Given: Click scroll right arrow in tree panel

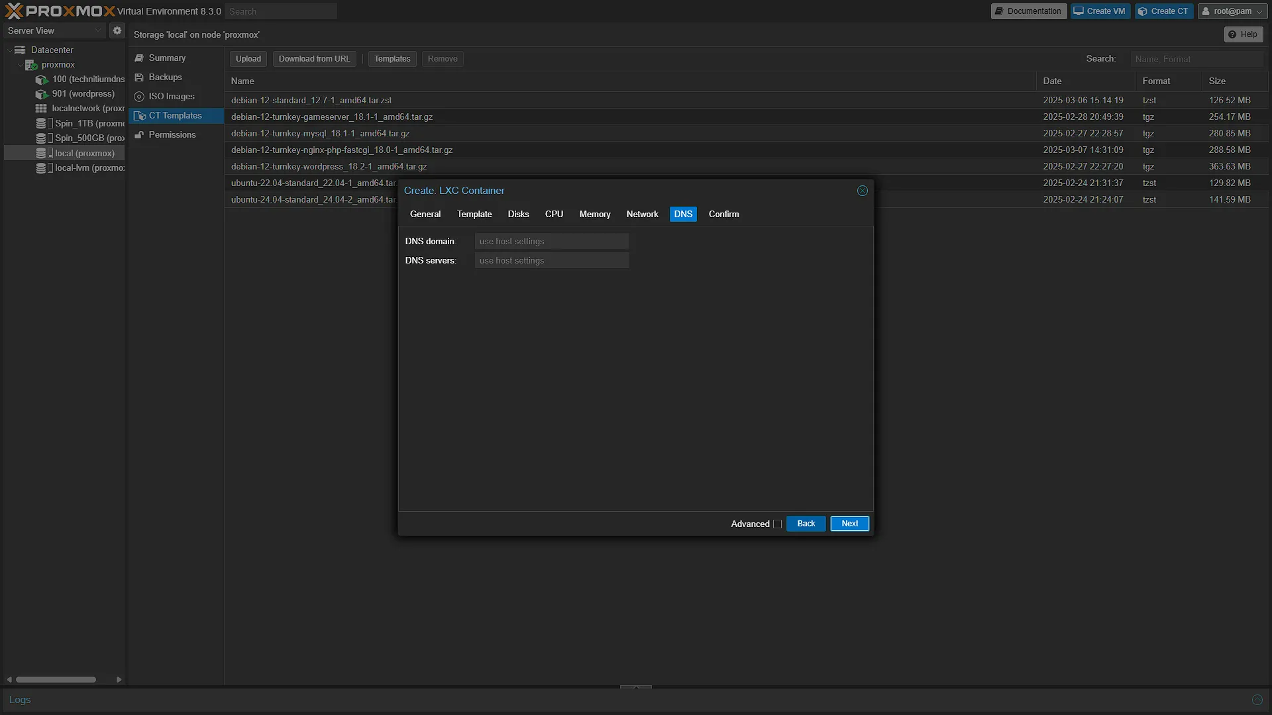Looking at the screenshot, I should click(x=119, y=679).
